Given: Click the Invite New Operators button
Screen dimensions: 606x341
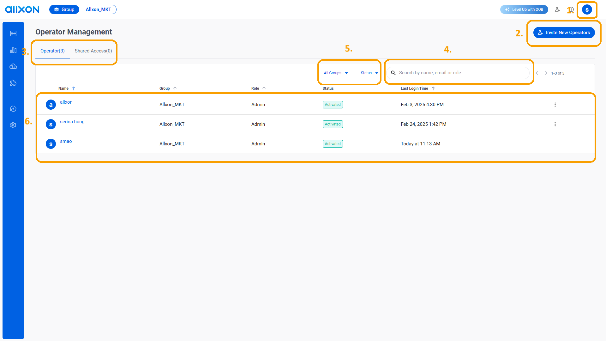Looking at the screenshot, I should coord(564,32).
